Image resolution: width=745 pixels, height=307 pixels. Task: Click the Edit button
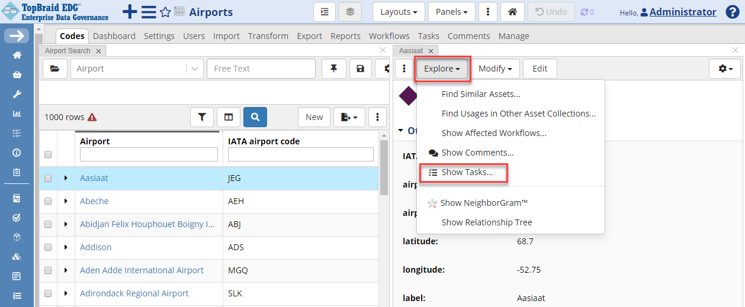[540, 69]
